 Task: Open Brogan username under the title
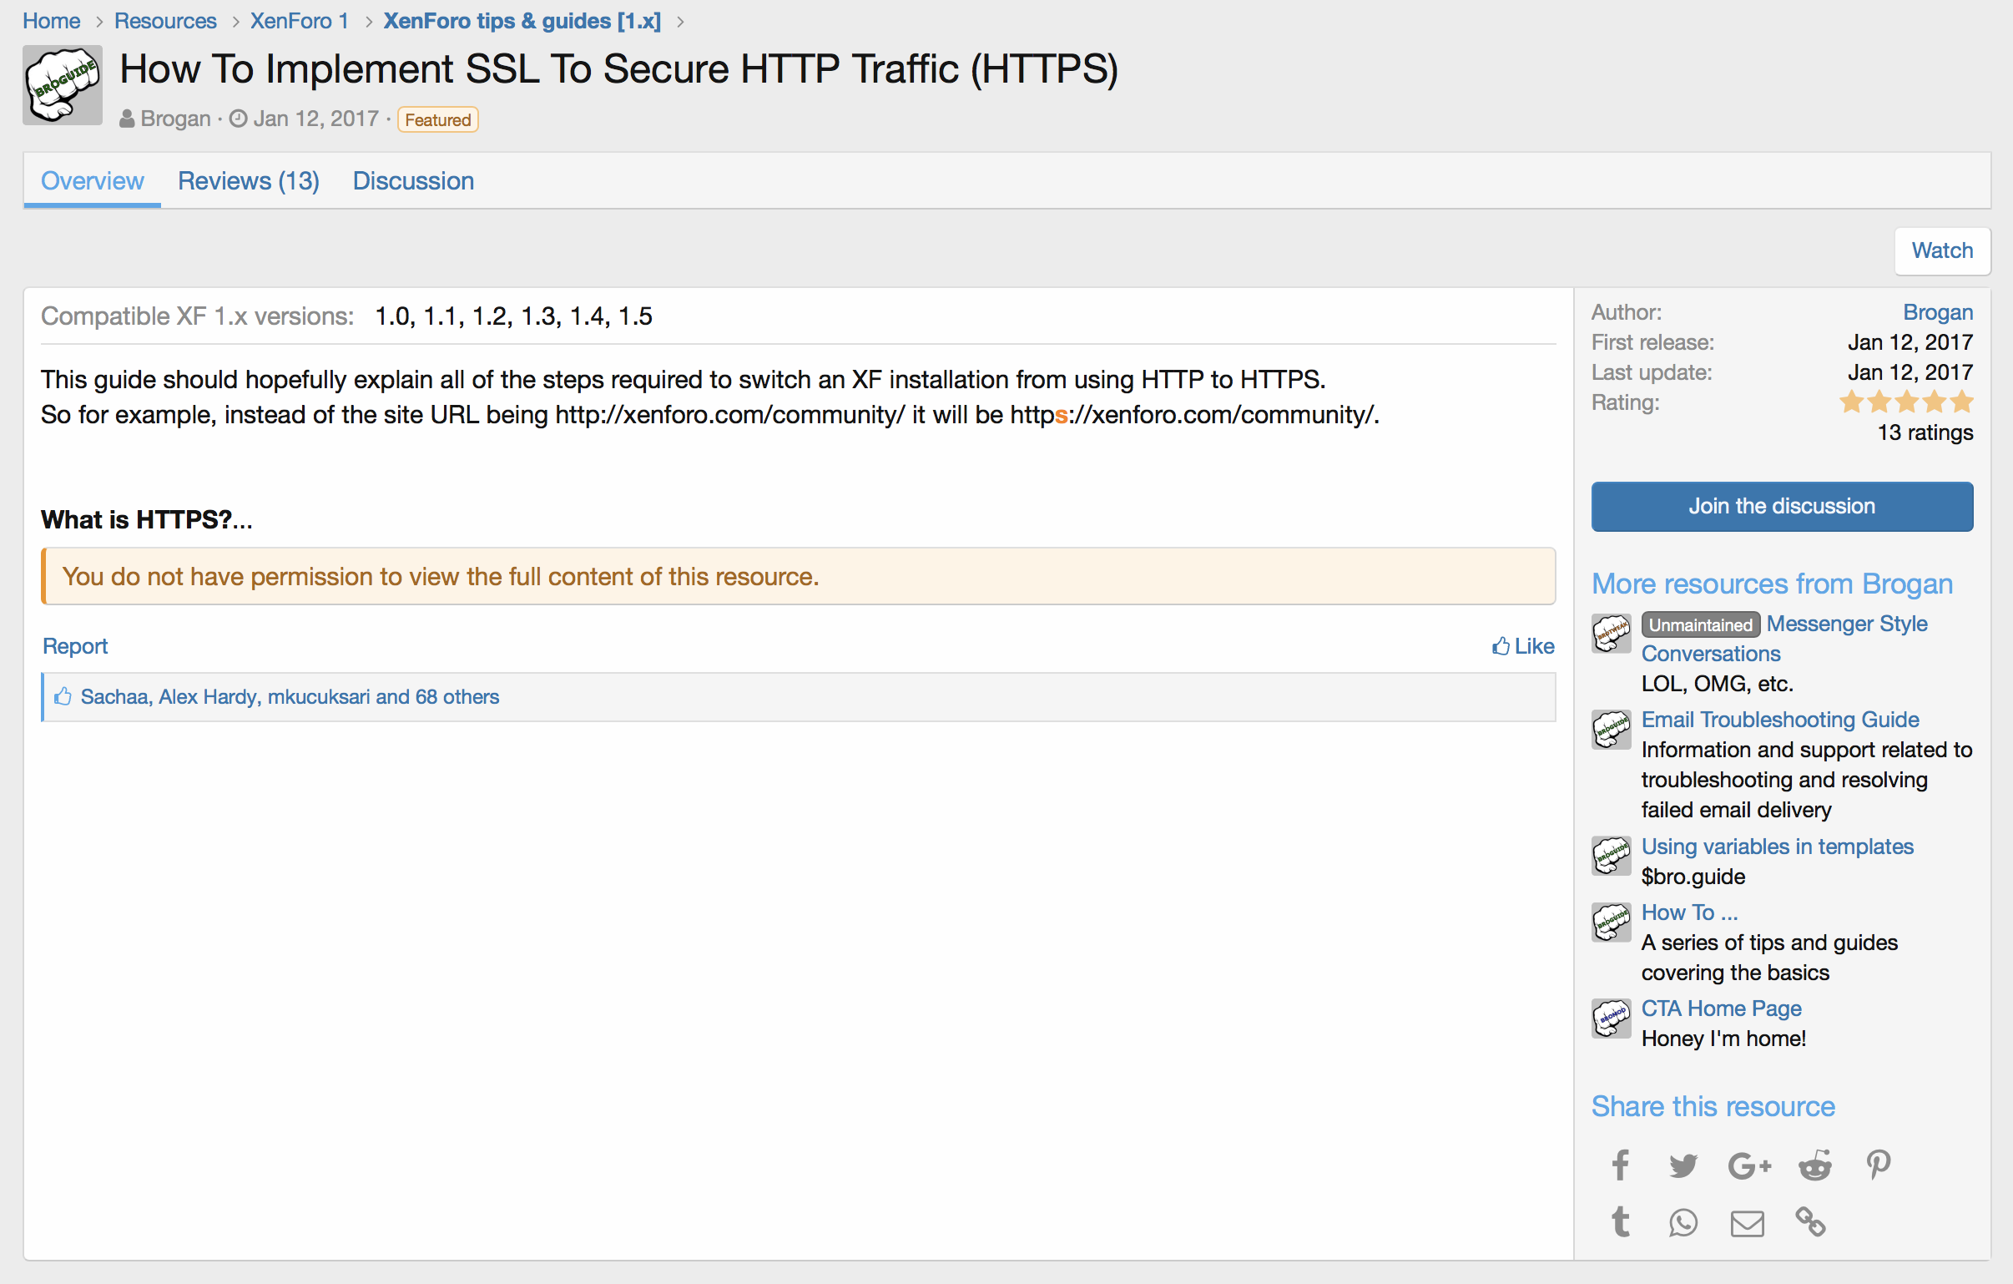(x=175, y=119)
